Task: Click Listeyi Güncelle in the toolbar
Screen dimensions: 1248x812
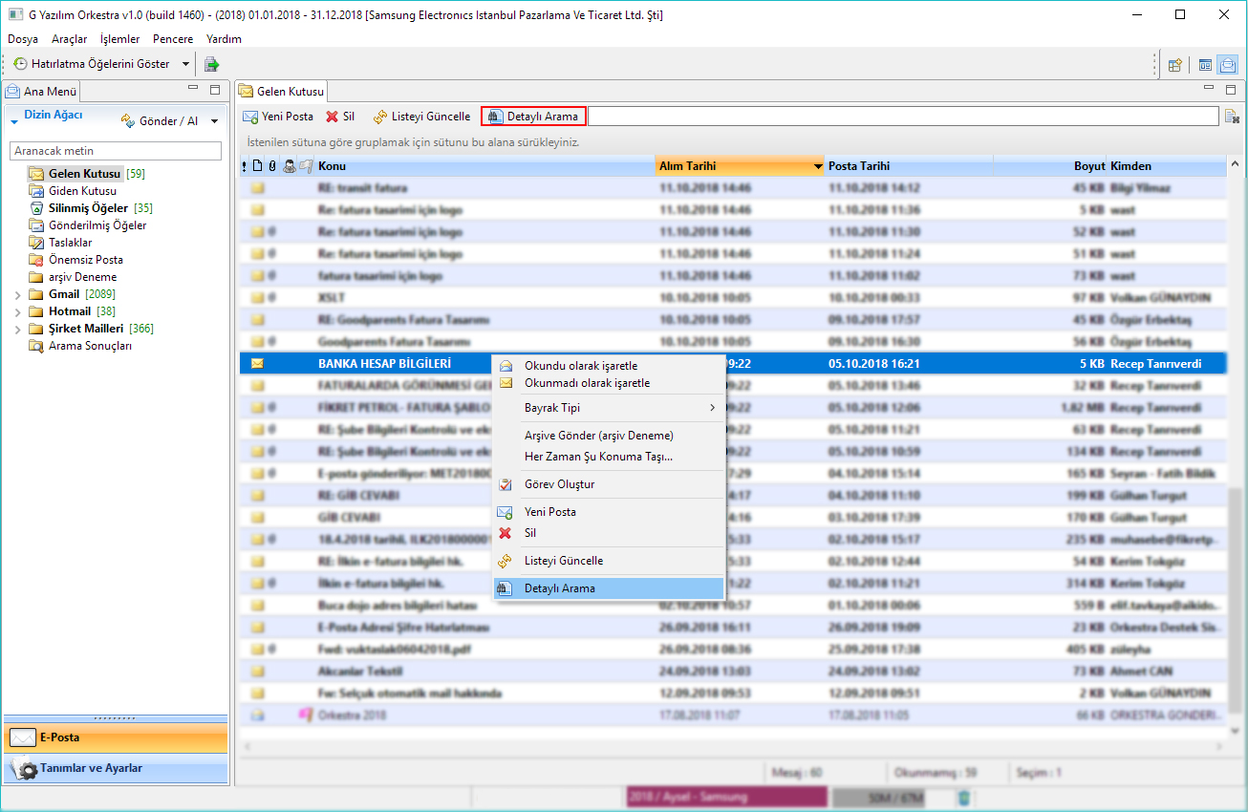Action: tap(421, 117)
